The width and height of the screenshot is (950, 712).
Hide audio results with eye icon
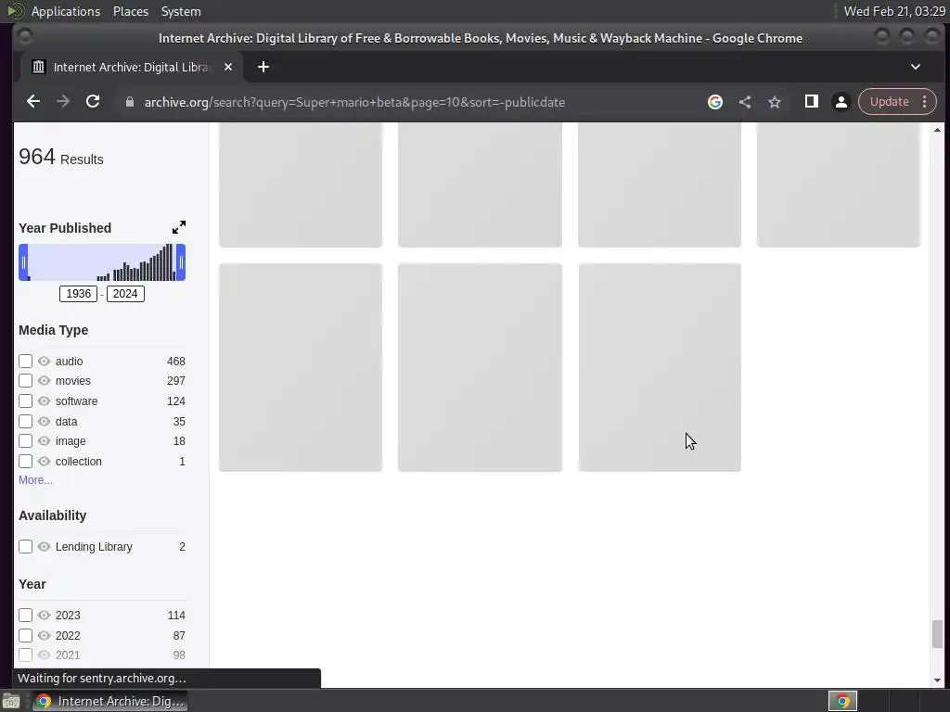(x=44, y=362)
